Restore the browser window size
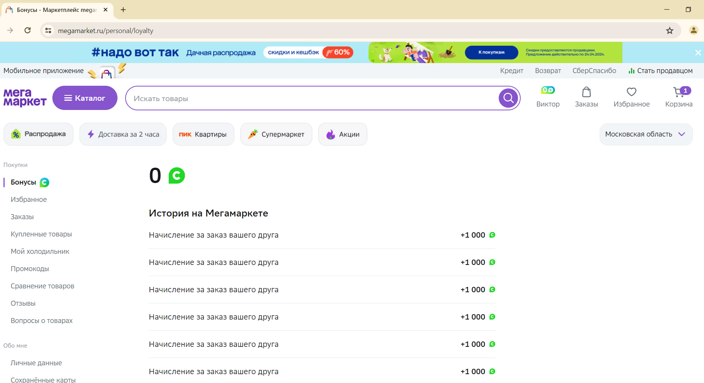The image size is (704, 383). click(x=688, y=10)
